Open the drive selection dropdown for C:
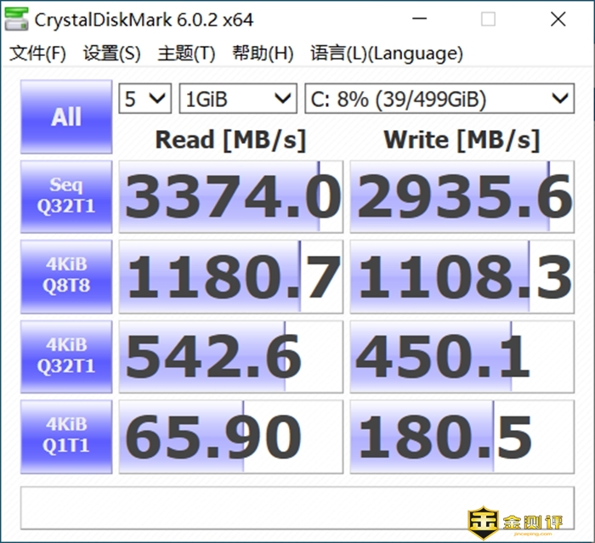 click(439, 99)
